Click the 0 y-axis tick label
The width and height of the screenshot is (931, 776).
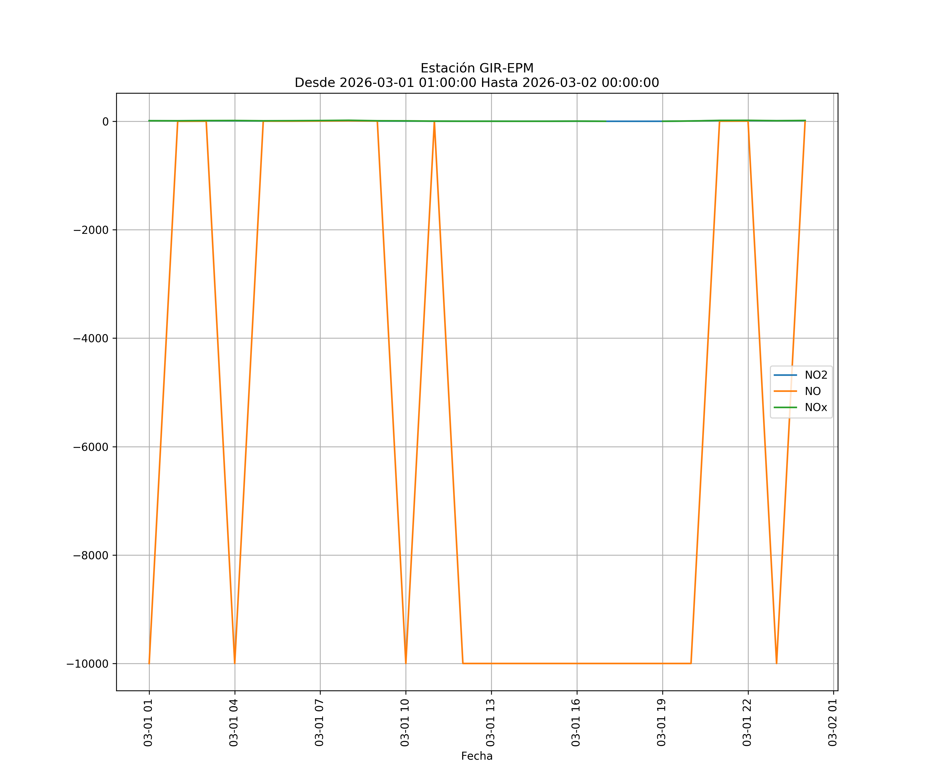tap(106, 122)
